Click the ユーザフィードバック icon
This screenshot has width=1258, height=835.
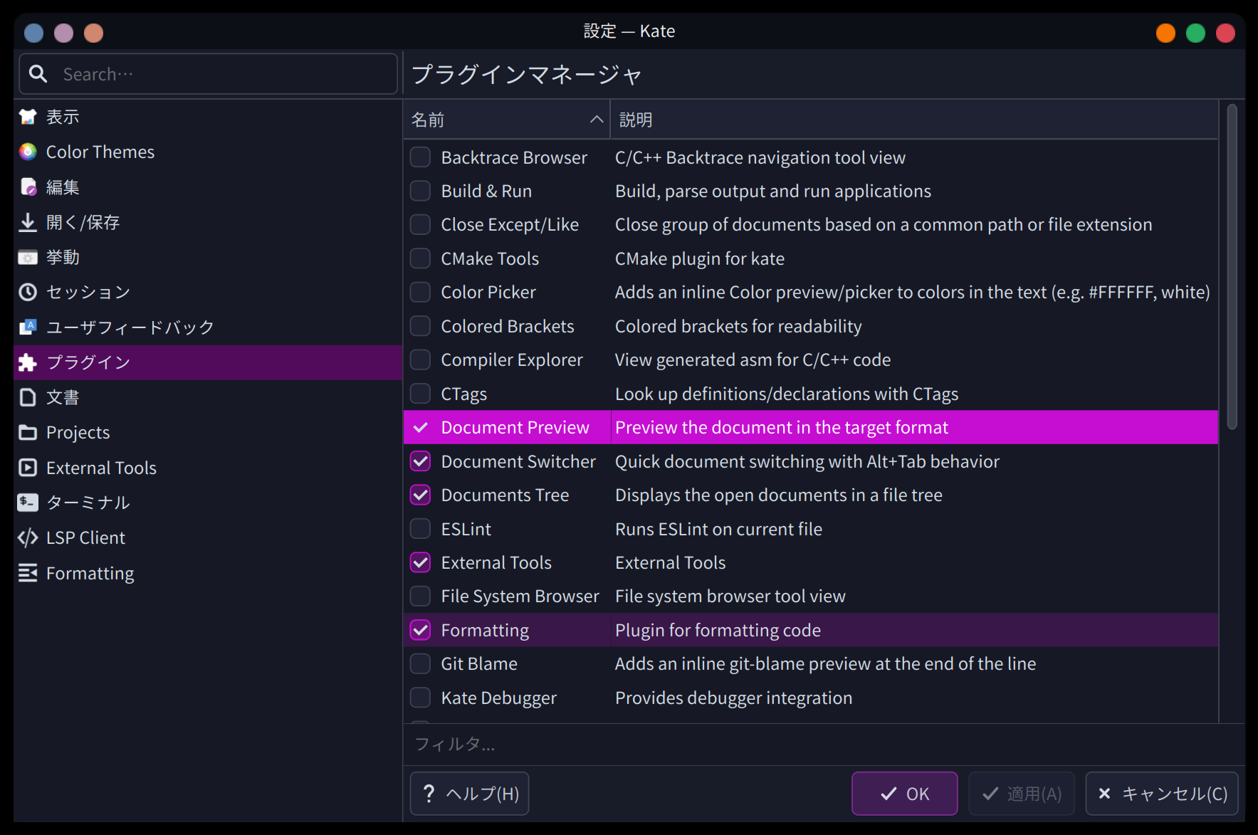tap(28, 327)
